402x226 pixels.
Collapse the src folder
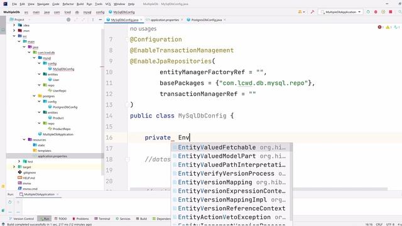(14, 36)
